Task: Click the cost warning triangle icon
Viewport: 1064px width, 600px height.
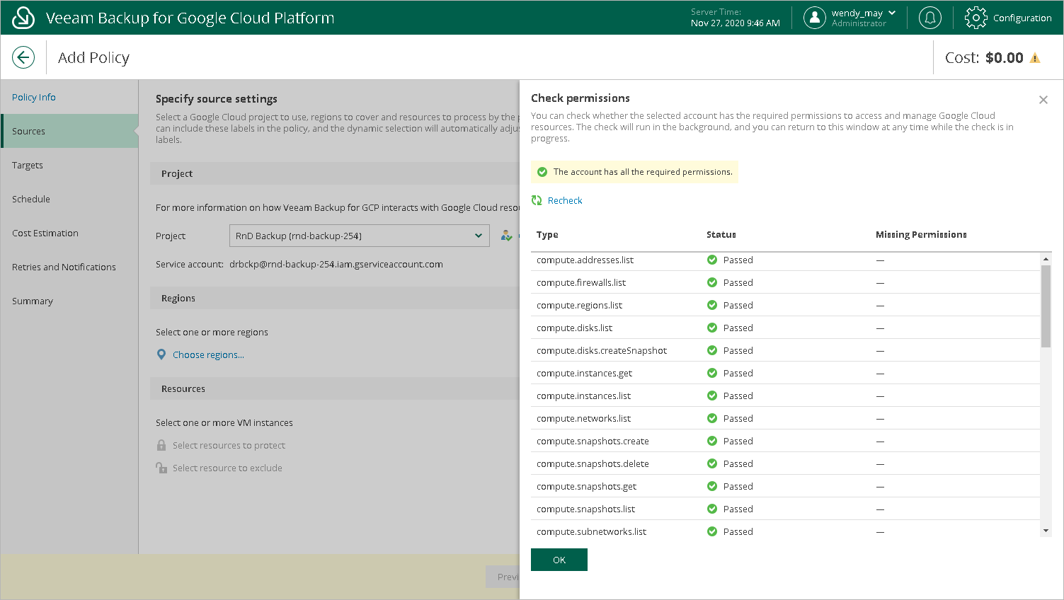Action: click(1035, 58)
